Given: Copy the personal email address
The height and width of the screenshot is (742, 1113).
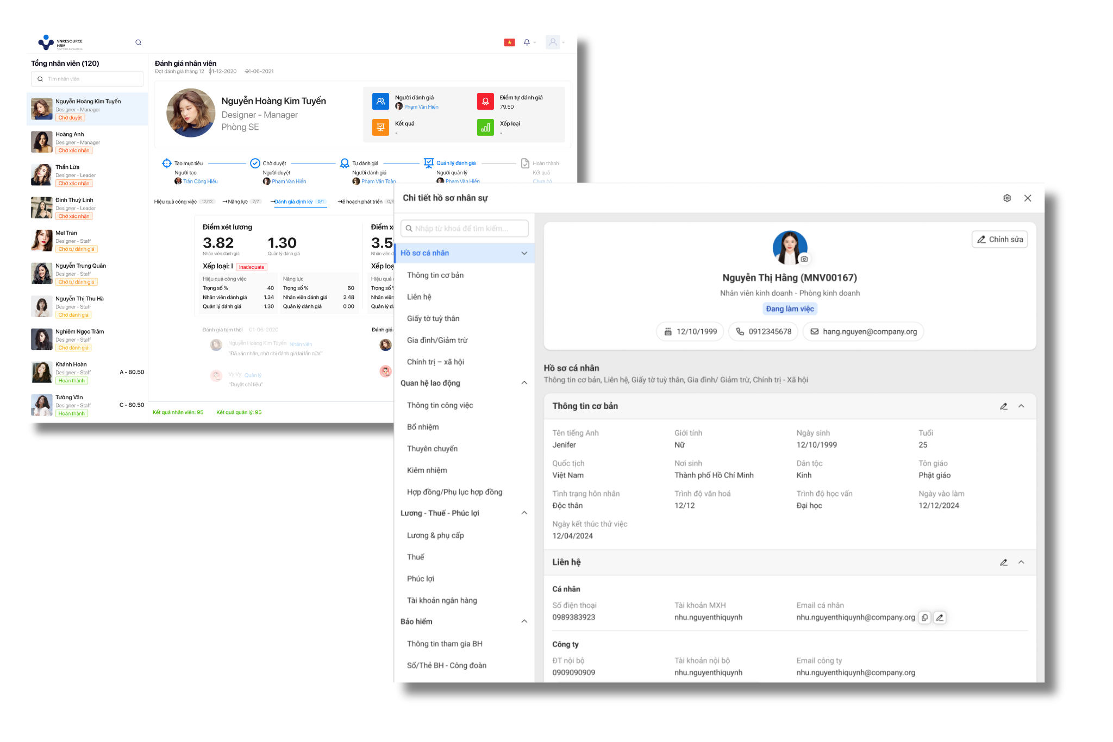Looking at the screenshot, I should [x=924, y=618].
